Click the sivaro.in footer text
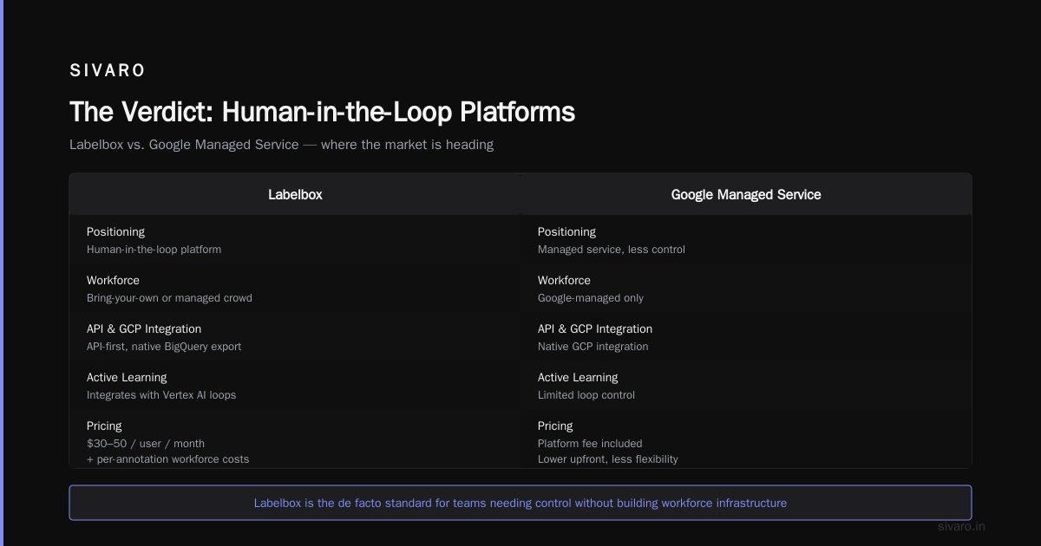Viewport: 1041px width, 546px height. (962, 526)
